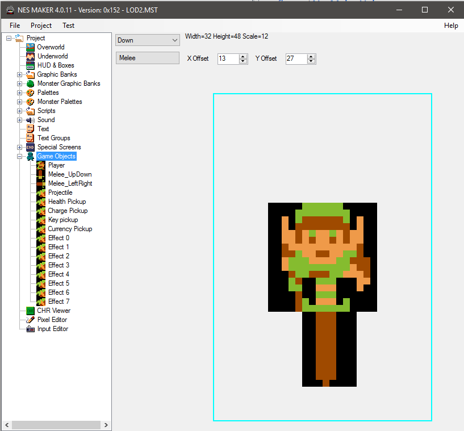This screenshot has height=431, width=464.
Task: Expand the Monster Palettes node
Action: pyautogui.click(x=19, y=102)
